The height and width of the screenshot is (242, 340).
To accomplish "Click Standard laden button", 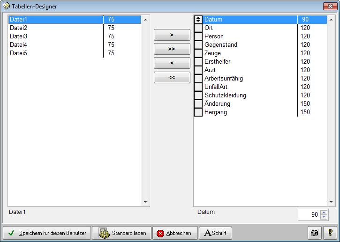I will tap(121, 233).
